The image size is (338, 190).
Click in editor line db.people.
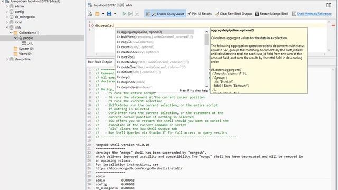coord(105,25)
